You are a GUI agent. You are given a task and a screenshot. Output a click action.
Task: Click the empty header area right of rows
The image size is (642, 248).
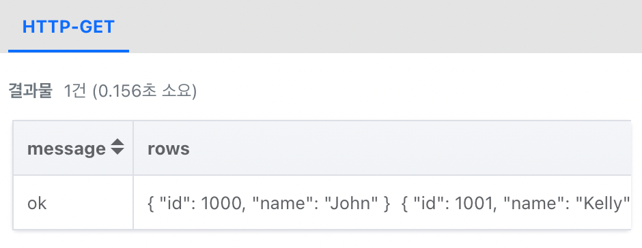409,148
